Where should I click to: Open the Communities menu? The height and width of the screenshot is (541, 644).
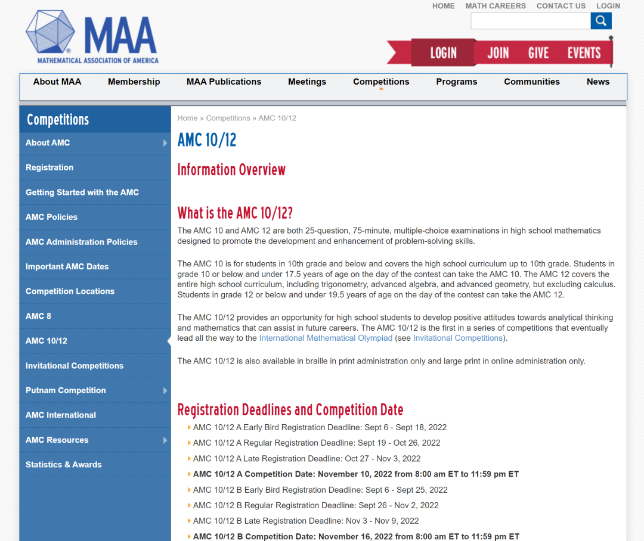coord(531,82)
